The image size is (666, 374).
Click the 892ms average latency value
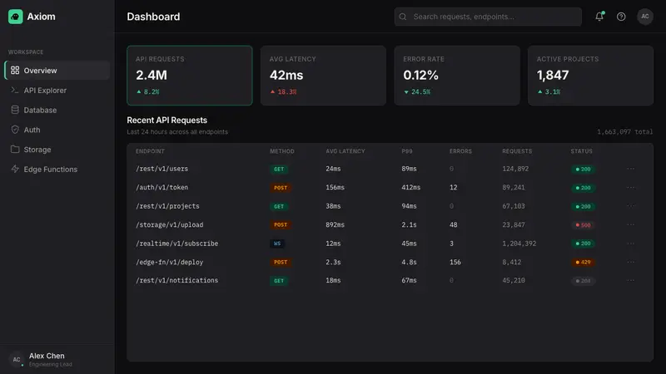pos(335,224)
